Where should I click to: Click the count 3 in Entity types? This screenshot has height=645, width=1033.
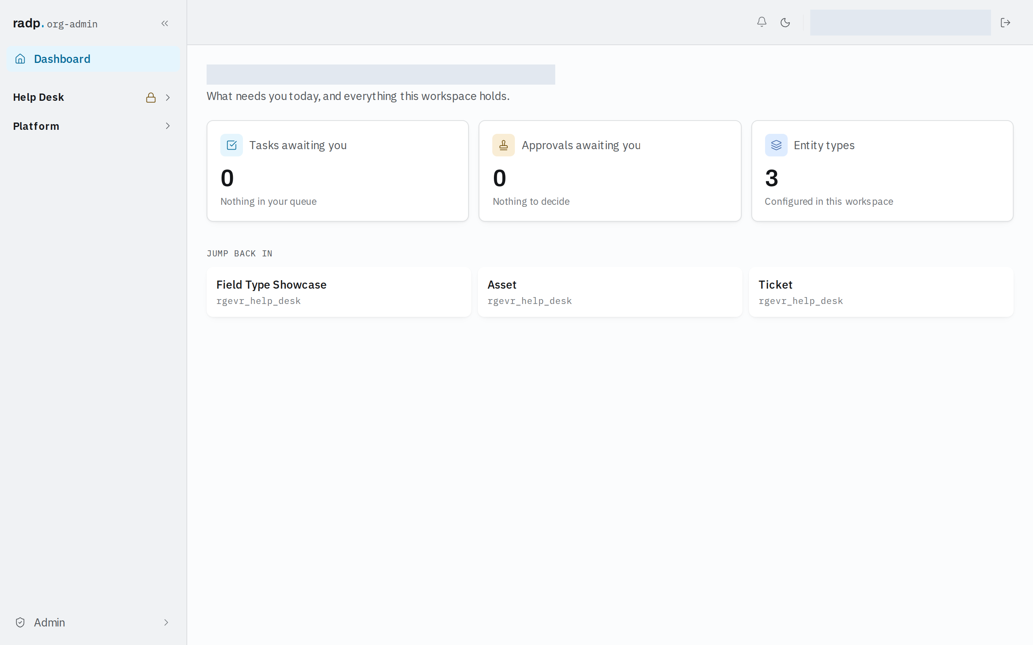(x=772, y=178)
